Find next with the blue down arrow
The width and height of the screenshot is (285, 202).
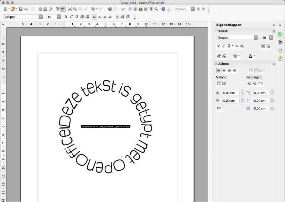coord(198,9)
